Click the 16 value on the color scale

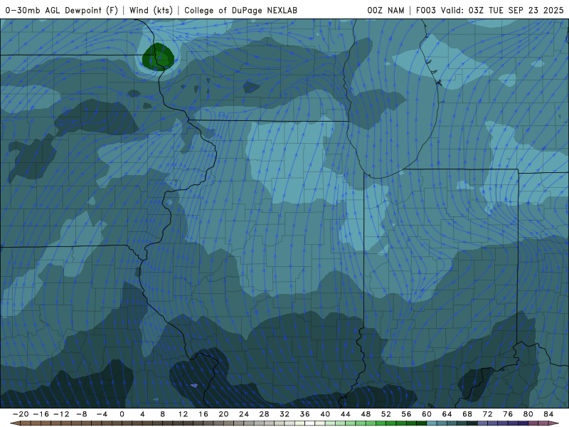[203, 414]
